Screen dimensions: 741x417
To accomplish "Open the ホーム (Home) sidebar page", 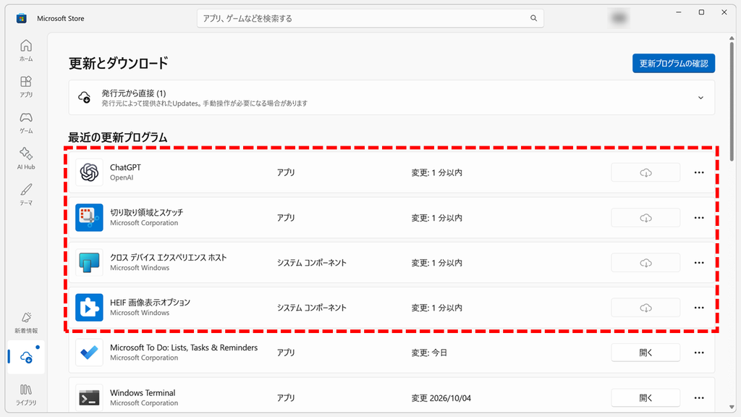I will point(26,51).
